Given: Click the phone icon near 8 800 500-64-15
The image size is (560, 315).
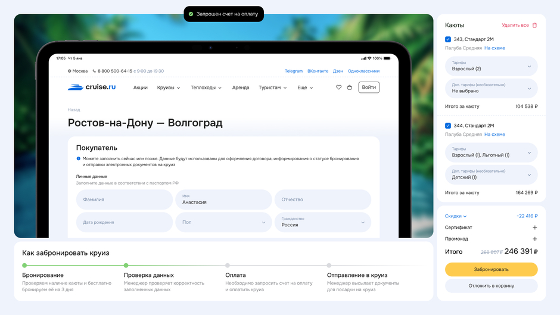Looking at the screenshot, I should tap(94, 71).
